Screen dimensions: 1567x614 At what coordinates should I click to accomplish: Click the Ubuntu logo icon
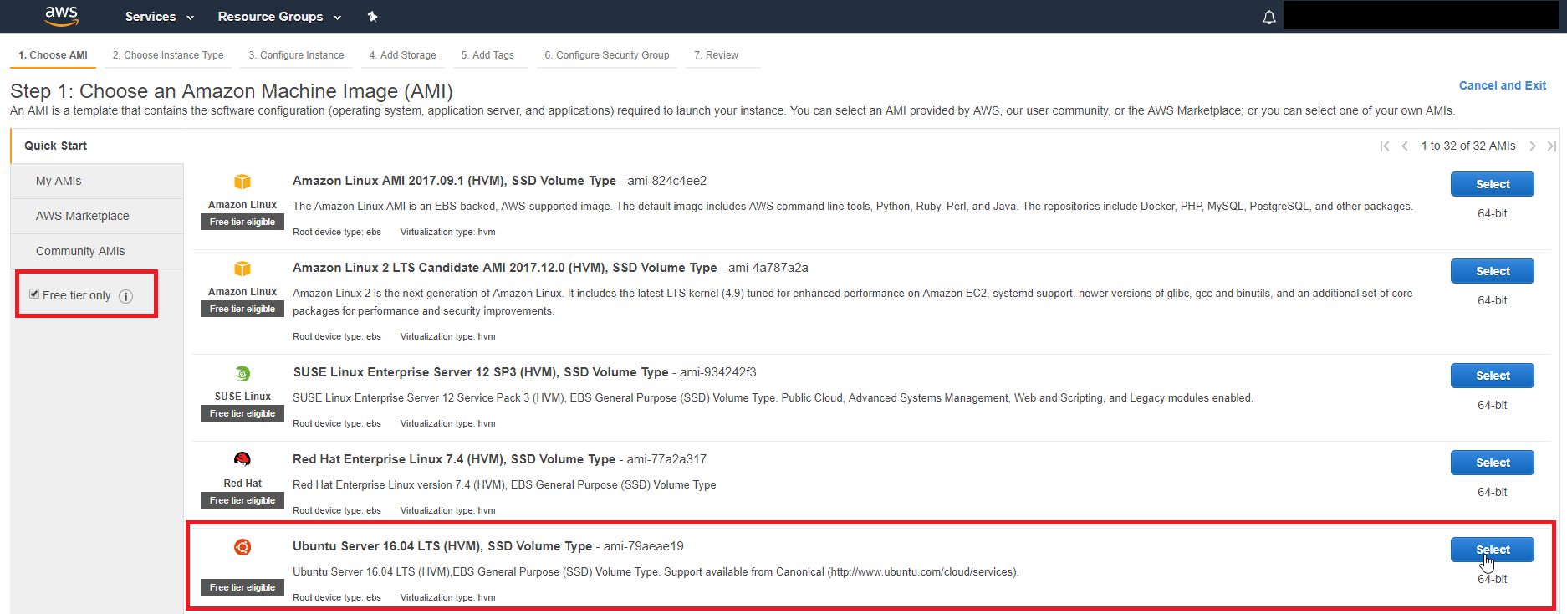tap(242, 547)
